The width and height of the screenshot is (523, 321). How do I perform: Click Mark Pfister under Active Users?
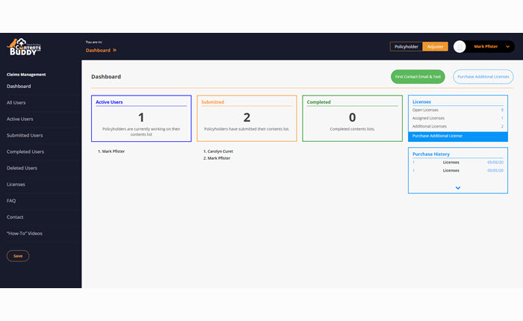(113, 151)
